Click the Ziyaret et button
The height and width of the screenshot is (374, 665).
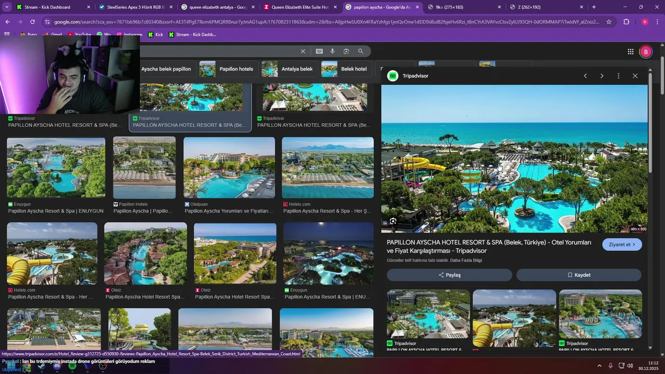622,245
